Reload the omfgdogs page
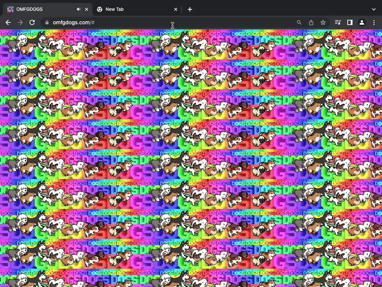This screenshot has width=382, height=287. (x=32, y=22)
